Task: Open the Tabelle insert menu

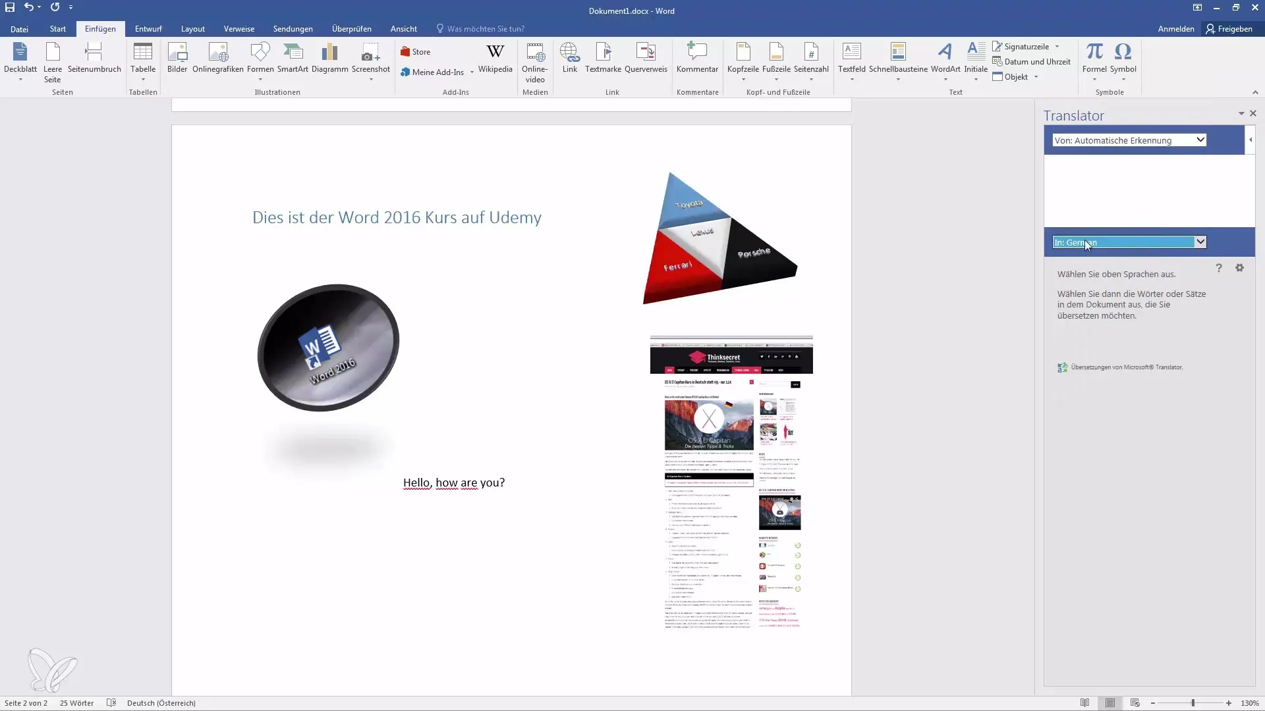Action: coord(143,62)
